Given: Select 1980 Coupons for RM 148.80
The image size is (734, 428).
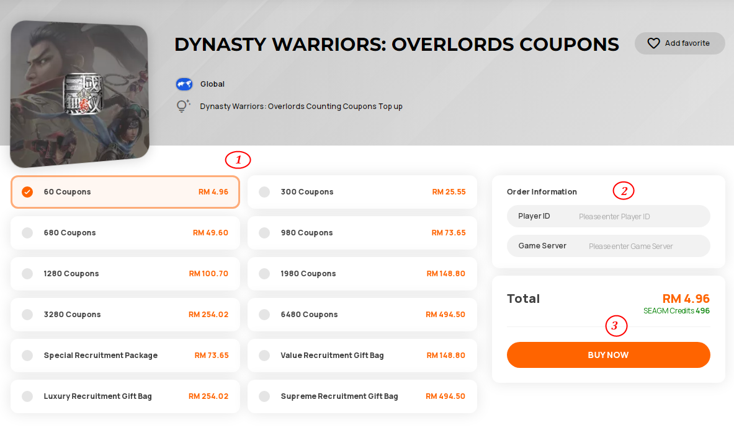Looking at the screenshot, I should click(x=362, y=274).
